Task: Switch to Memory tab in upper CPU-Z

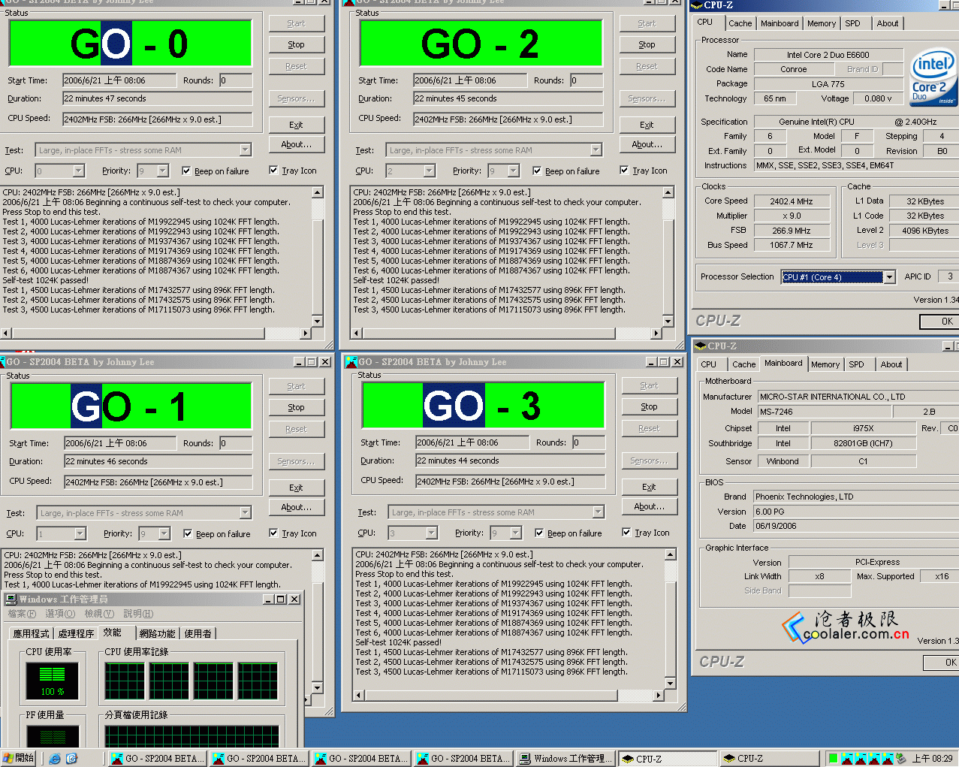Action: coord(822,24)
